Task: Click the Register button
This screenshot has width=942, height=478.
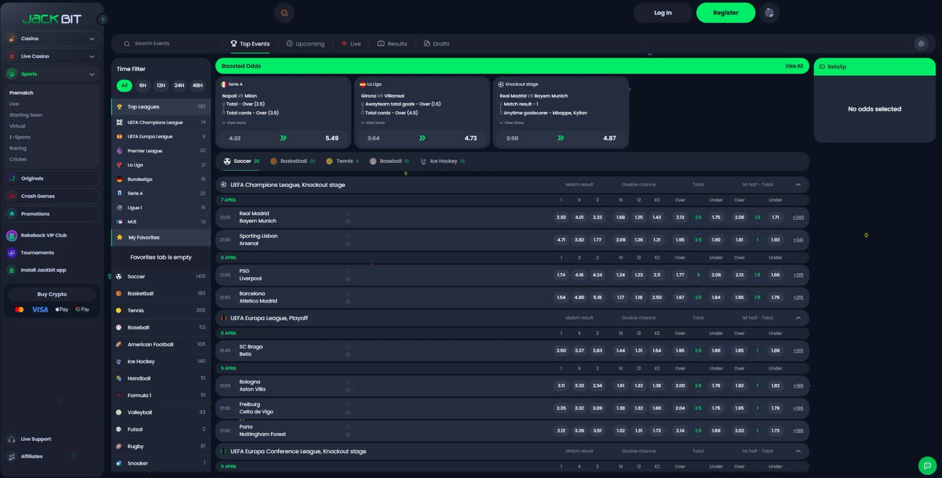Action: pyautogui.click(x=726, y=12)
